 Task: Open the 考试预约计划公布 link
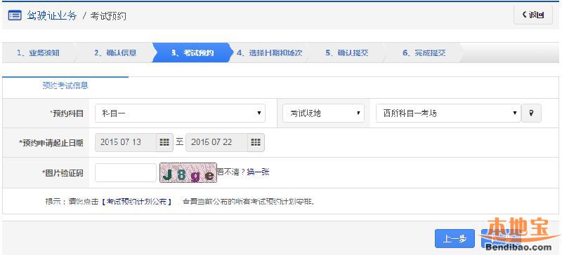[137, 202]
